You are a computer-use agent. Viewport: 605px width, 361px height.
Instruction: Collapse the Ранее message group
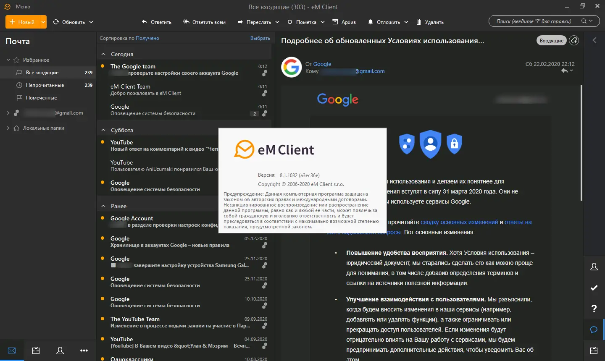click(103, 206)
